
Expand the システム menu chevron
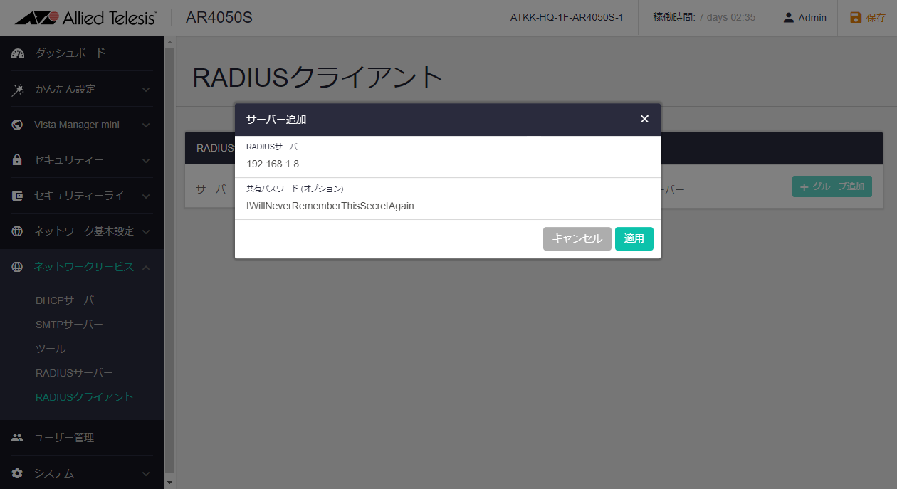145,474
